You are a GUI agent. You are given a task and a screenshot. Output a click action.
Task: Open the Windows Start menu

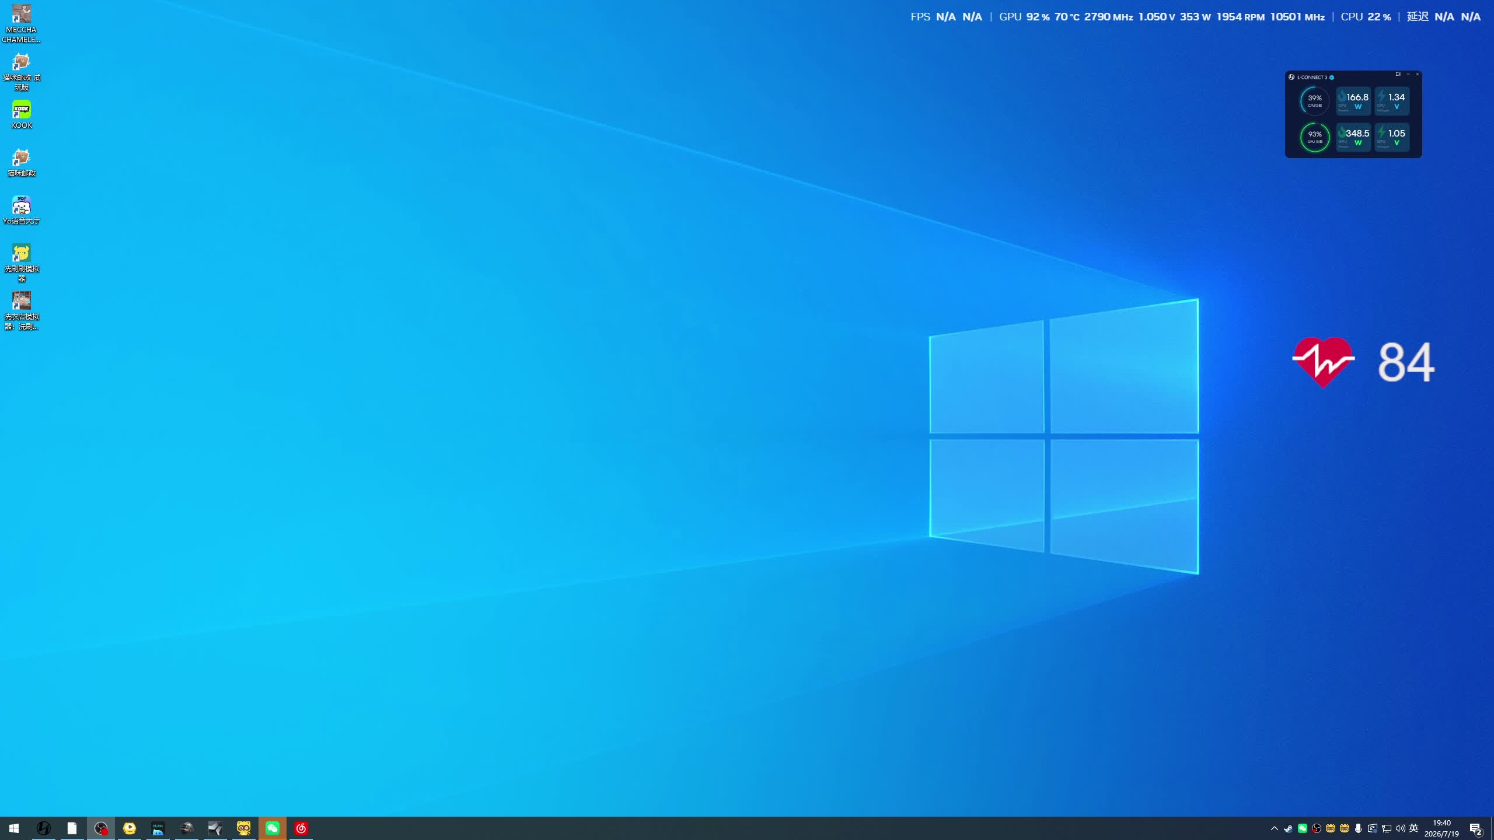pyautogui.click(x=14, y=828)
